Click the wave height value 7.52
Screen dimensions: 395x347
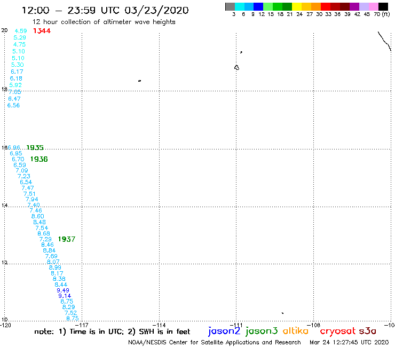(x=70, y=313)
